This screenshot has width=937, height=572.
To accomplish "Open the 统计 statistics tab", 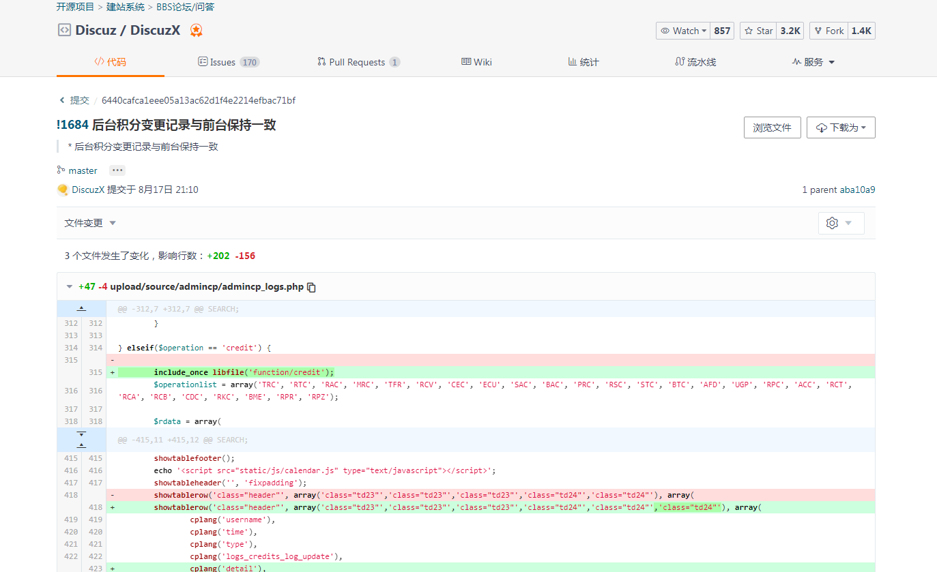I will [583, 62].
